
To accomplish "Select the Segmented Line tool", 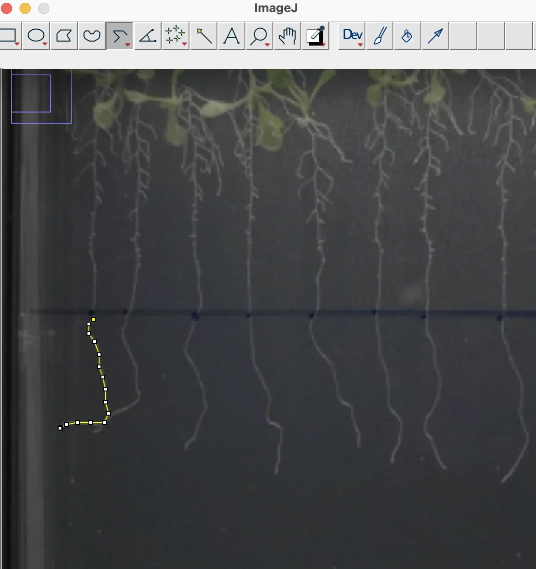I will click(120, 36).
